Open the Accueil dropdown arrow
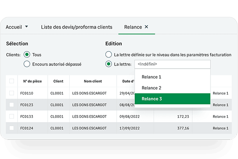 point(27,27)
